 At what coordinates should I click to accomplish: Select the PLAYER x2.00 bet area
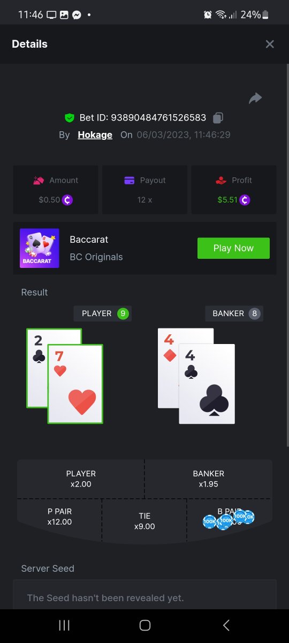coord(81,479)
